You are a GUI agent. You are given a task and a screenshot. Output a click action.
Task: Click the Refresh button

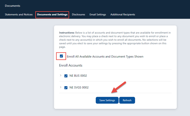point(127,100)
